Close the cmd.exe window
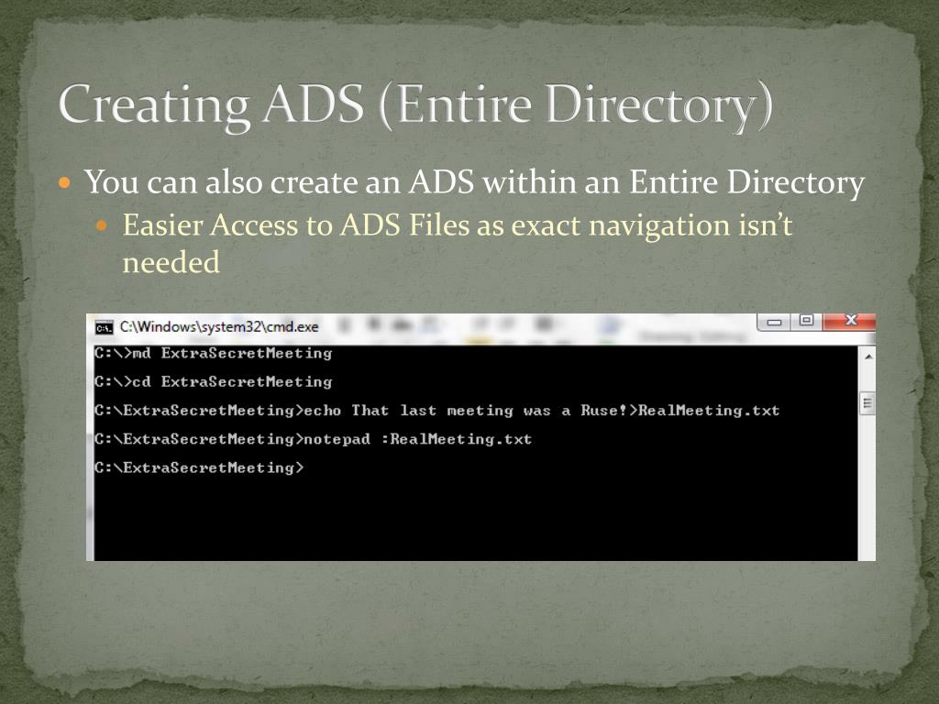The image size is (939, 704). point(849,322)
